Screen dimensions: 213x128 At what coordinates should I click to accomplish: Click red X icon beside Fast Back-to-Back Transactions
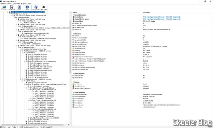point(73,88)
